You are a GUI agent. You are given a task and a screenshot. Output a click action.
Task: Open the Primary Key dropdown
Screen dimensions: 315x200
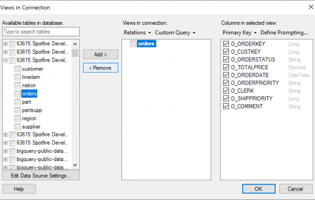pos(239,33)
